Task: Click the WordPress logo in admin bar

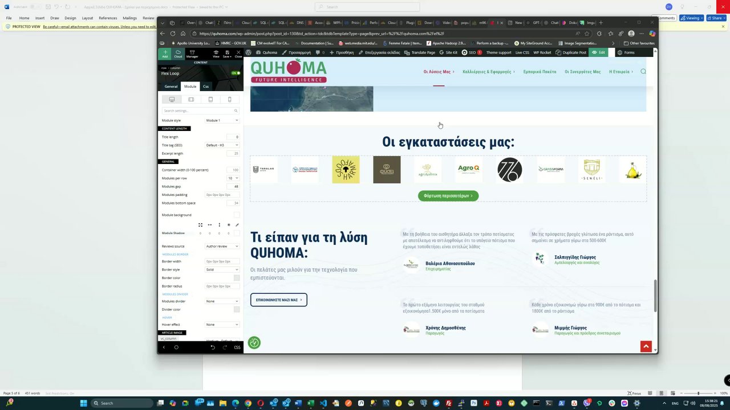Action: 249,52
